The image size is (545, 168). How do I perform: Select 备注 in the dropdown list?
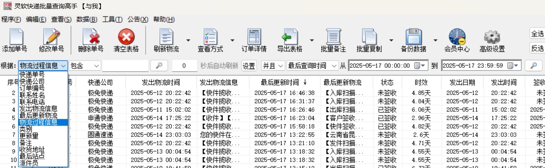43,143
